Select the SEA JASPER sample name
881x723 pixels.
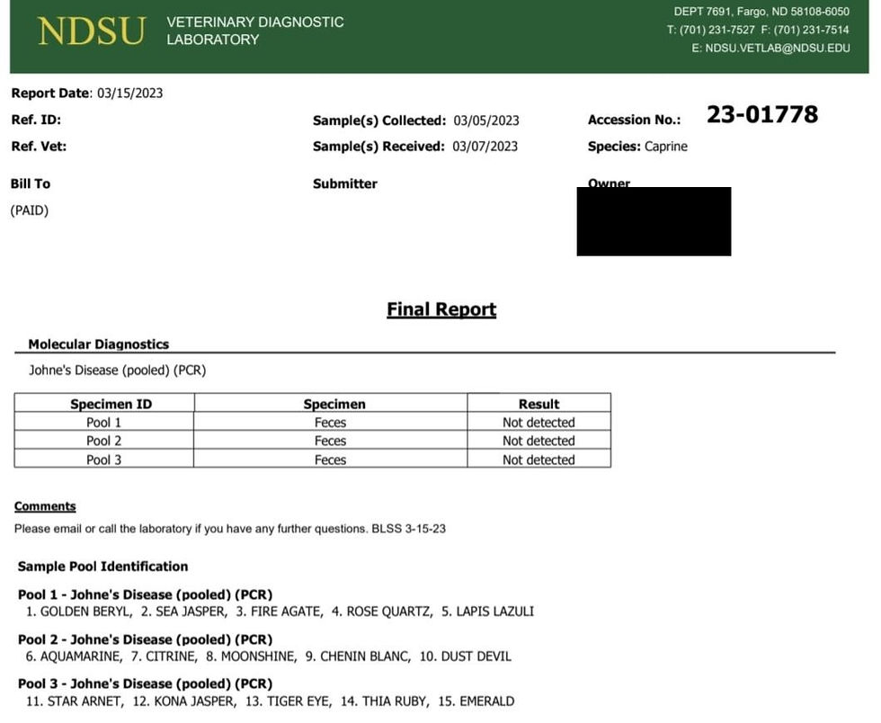coord(191,611)
